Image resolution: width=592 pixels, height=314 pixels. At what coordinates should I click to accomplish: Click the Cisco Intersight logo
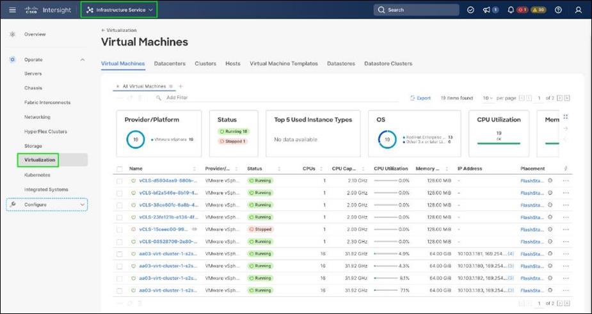coord(47,10)
